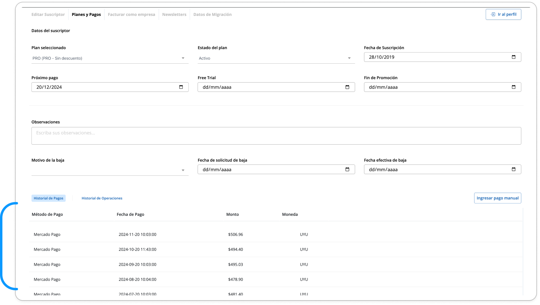Click the Monto column header
Screen dimensions: 540x305
point(232,214)
